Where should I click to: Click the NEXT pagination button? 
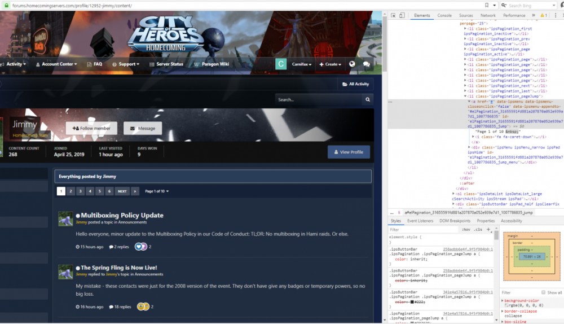pos(122,191)
